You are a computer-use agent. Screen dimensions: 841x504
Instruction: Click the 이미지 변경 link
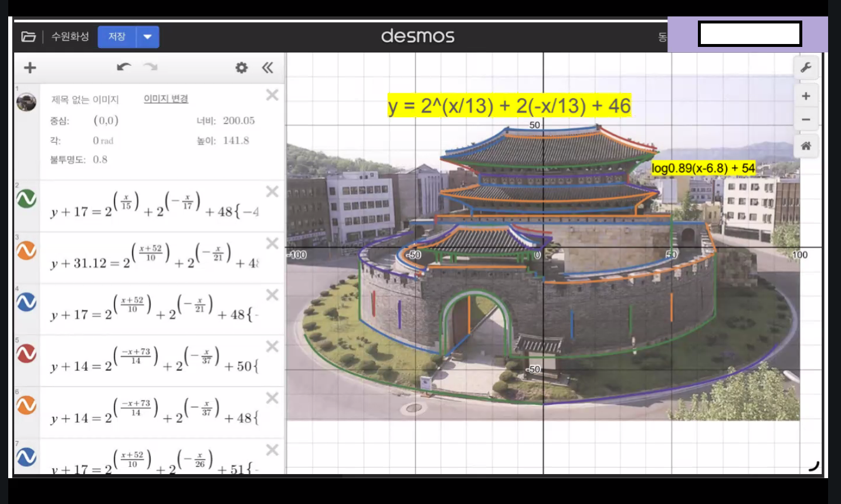[166, 99]
